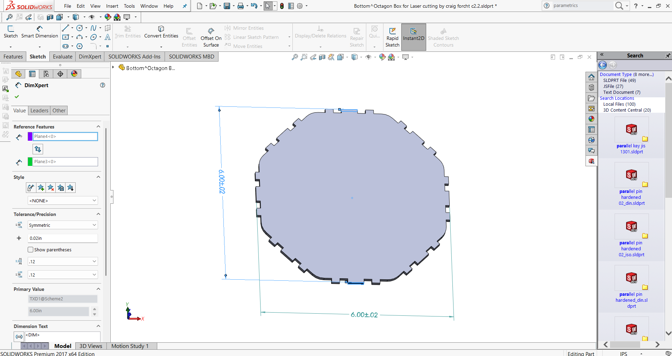Click green Plane3 color swatch
Screen dimensions: 672x356
pos(30,162)
